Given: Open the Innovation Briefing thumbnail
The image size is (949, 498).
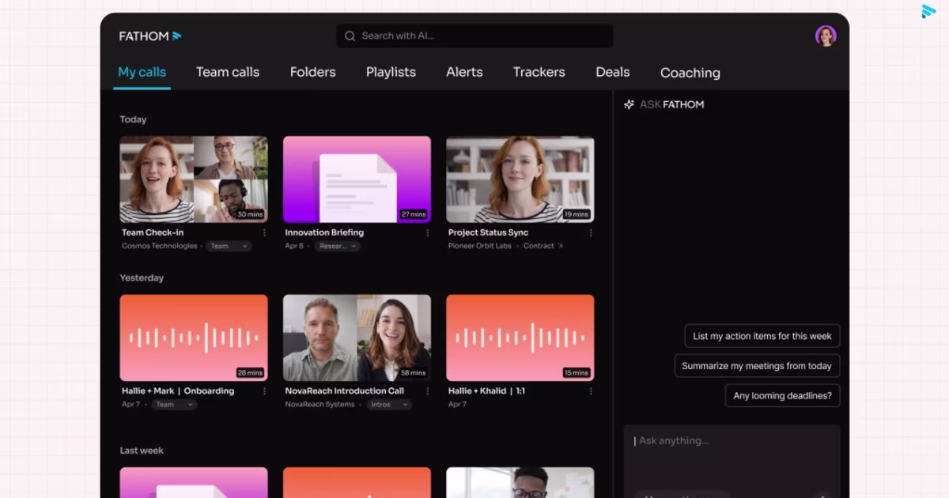Looking at the screenshot, I should click(357, 179).
